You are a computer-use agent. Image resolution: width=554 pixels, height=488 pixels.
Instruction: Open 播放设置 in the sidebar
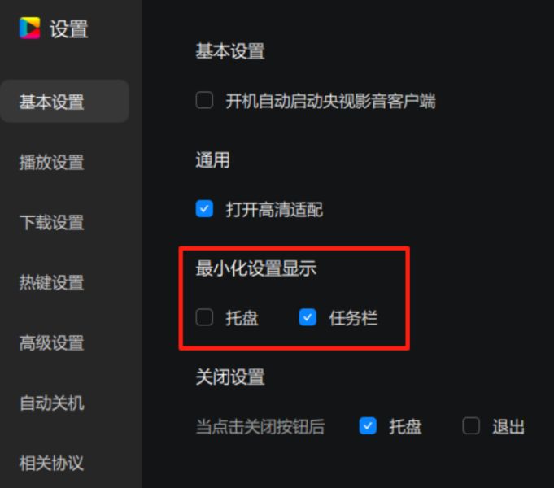[x=51, y=163]
